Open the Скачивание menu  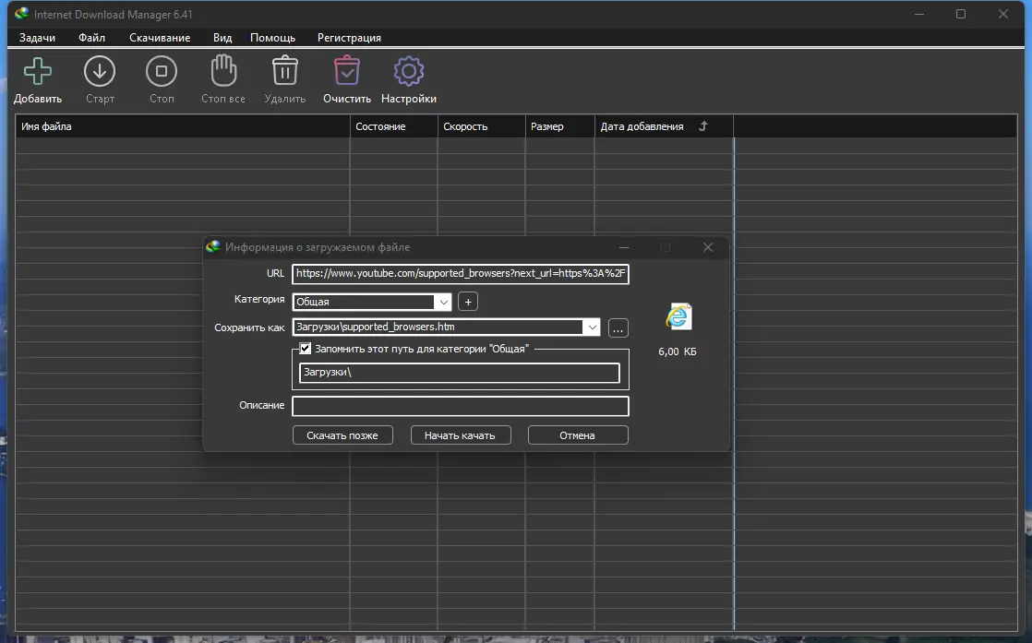tap(160, 38)
